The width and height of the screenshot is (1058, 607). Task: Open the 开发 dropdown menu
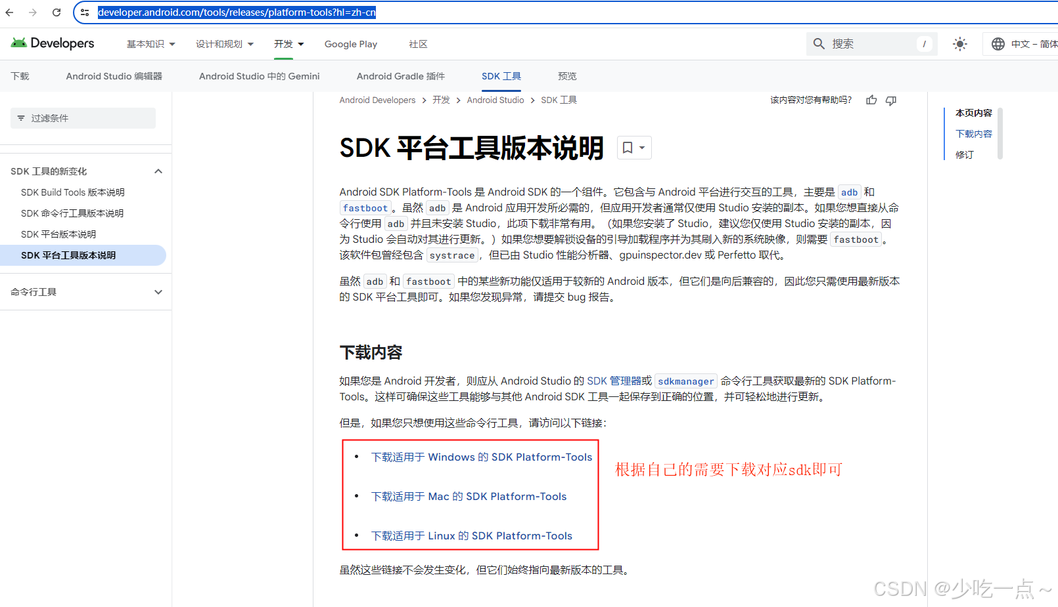pyautogui.click(x=289, y=44)
